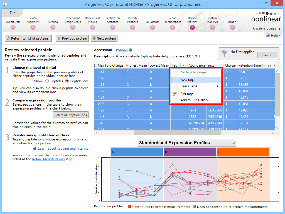Viewport: 285px width, 214px height.
Task: Click horizontal scrollbar left arrow
Action: point(97,133)
